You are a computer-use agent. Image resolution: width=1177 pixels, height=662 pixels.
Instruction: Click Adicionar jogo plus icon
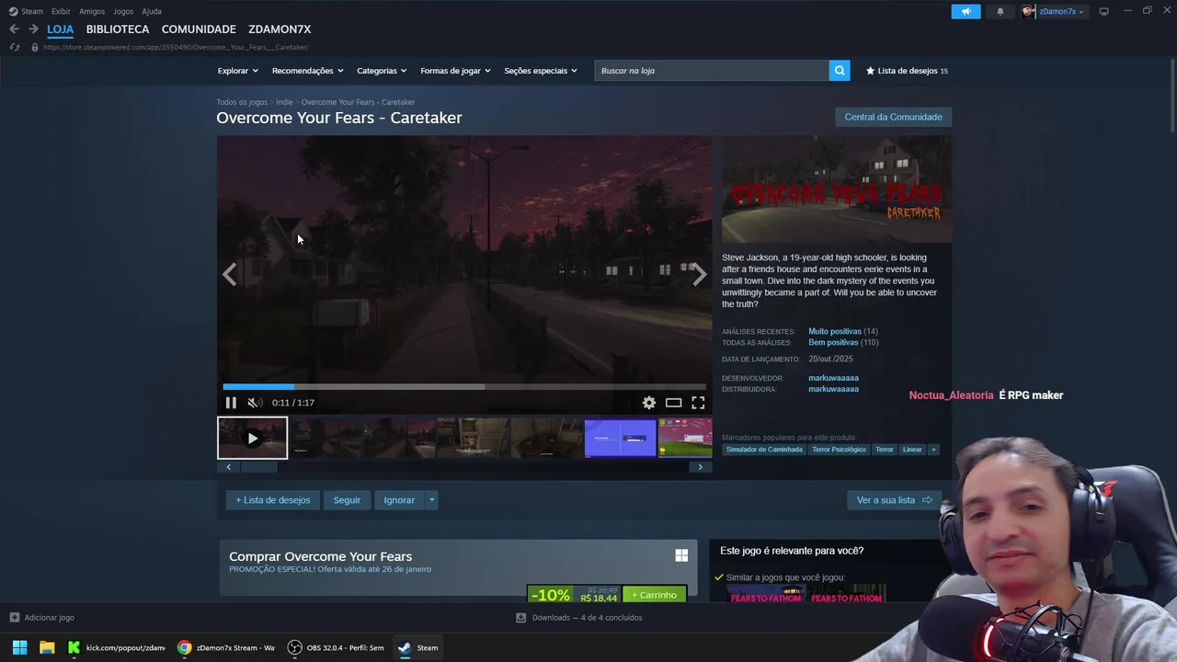[14, 618]
